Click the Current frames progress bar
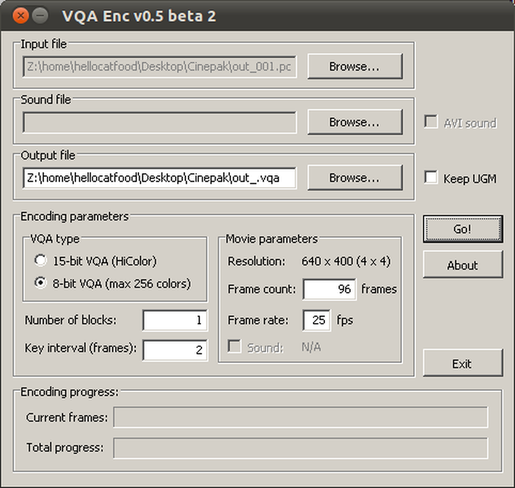The width and height of the screenshot is (515, 488). click(x=301, y=417)
